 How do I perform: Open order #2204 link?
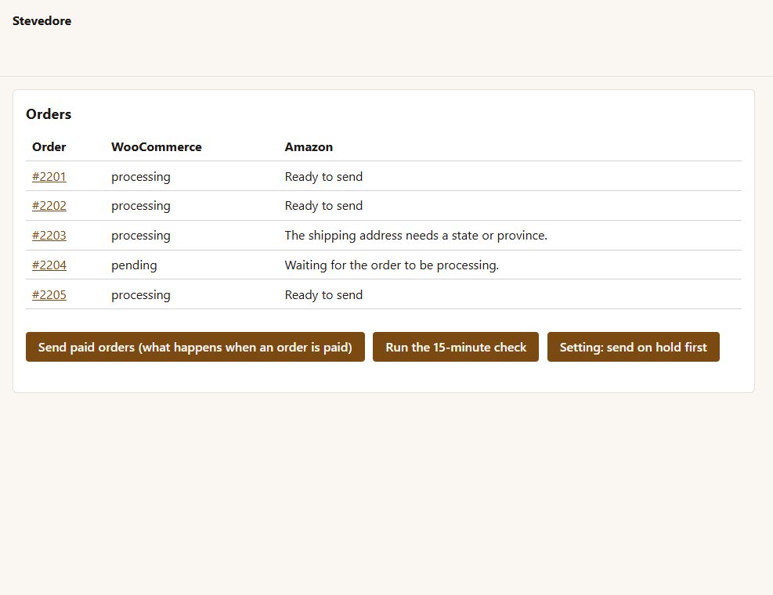[x=49, y=265]
